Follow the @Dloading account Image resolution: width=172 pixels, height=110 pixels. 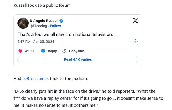click(55, 26)
